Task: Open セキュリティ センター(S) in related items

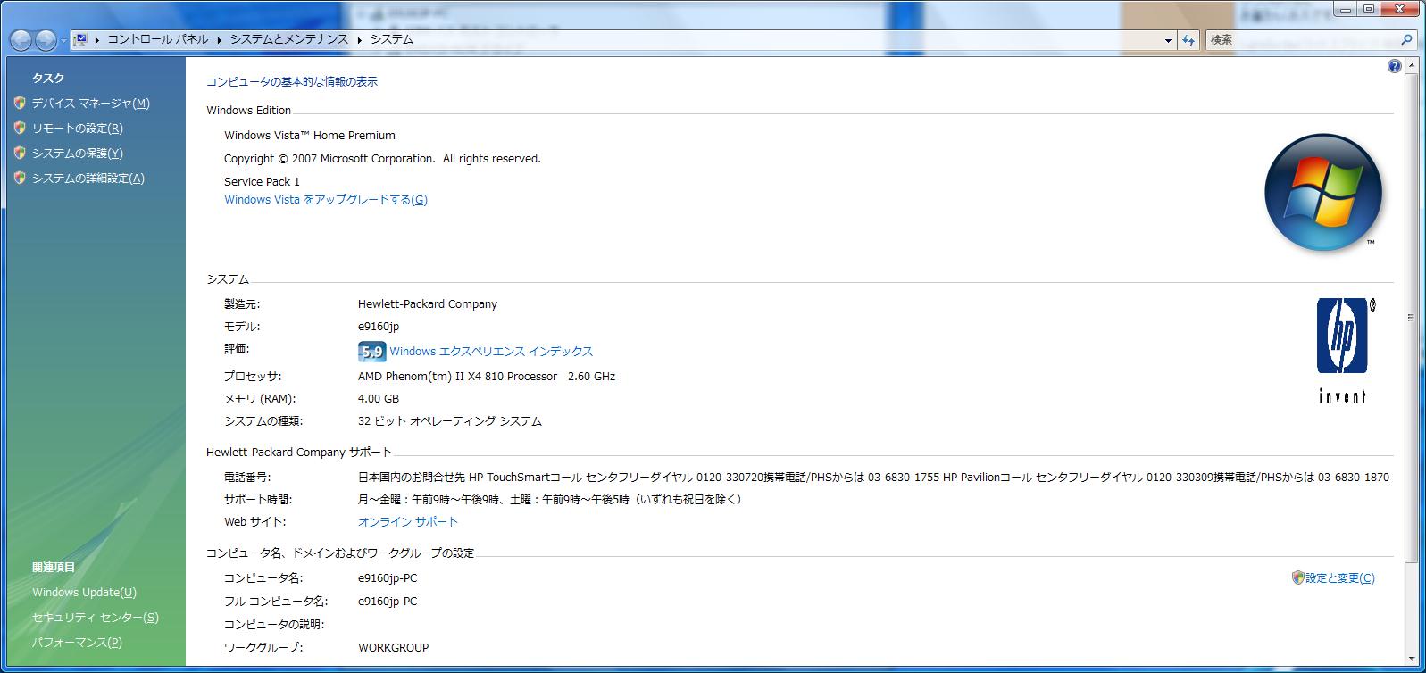Action: pyautogui.click(x=95, y=618)
